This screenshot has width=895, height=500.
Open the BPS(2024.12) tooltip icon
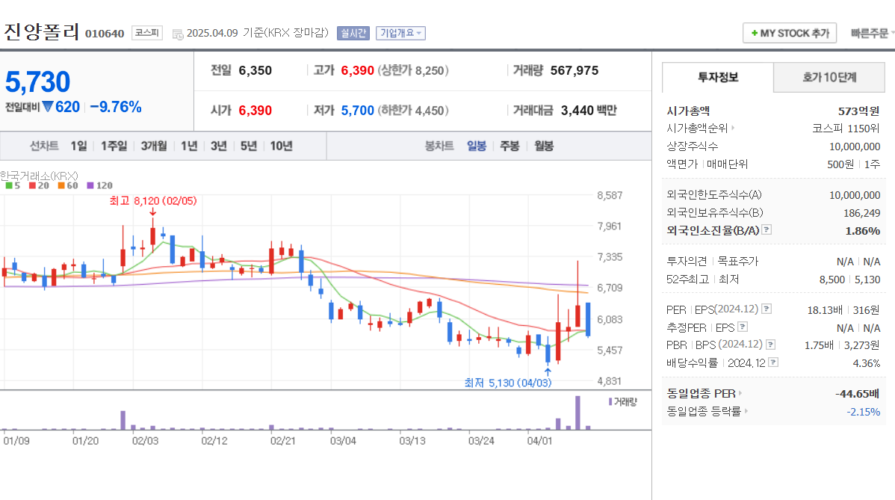pos(771,345)
